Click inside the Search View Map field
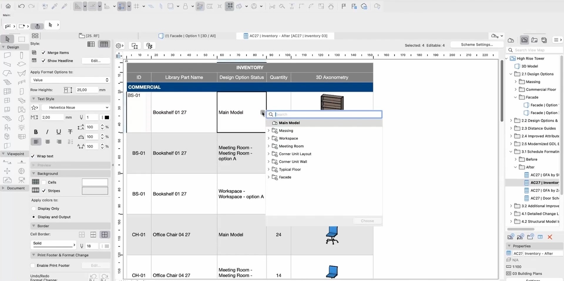 [x=535, y=50]
